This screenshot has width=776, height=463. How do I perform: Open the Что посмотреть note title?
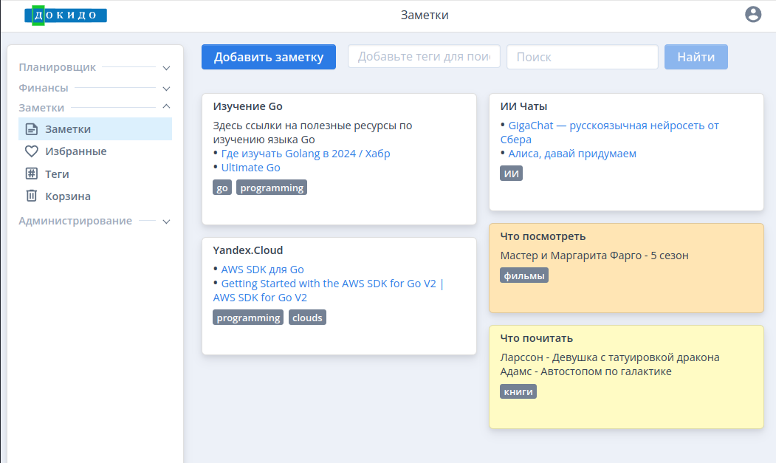coord(543,236)
